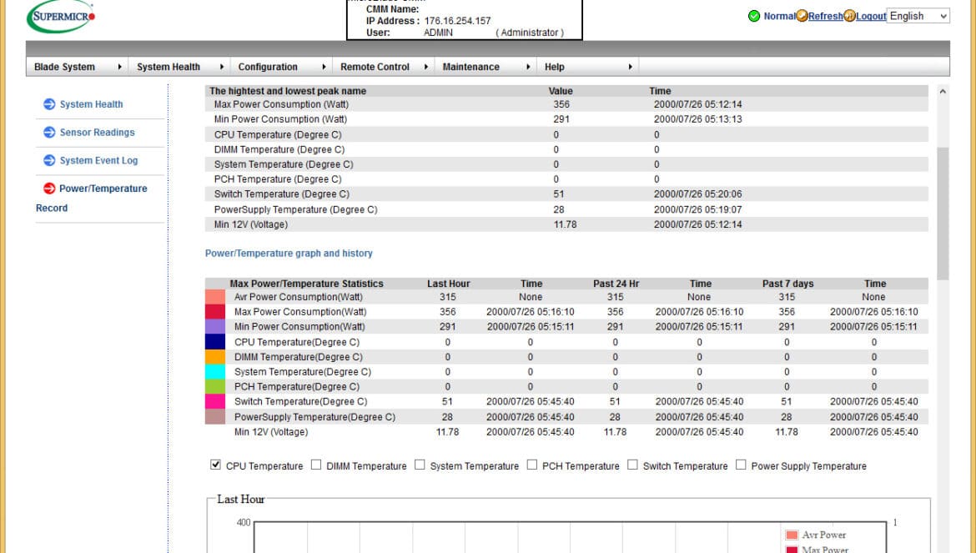The height and width of the screenshot is (553, 976).
Task: Click the Past 24 Hr column header
Action: 616,284
